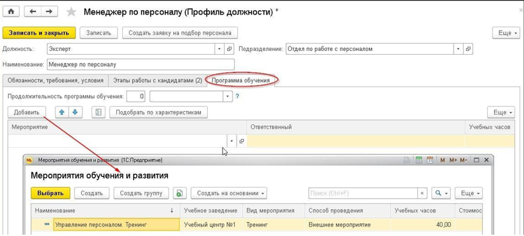Click help question mark near duration

[237, 96]
